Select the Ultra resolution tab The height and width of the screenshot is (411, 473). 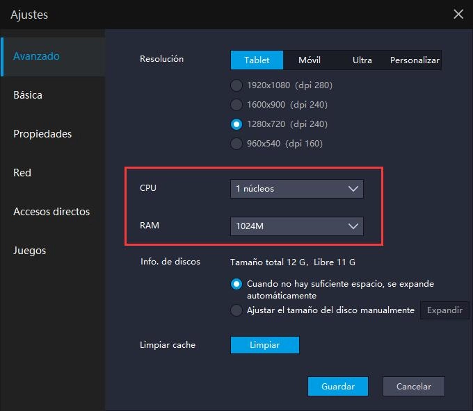[362, 60]
